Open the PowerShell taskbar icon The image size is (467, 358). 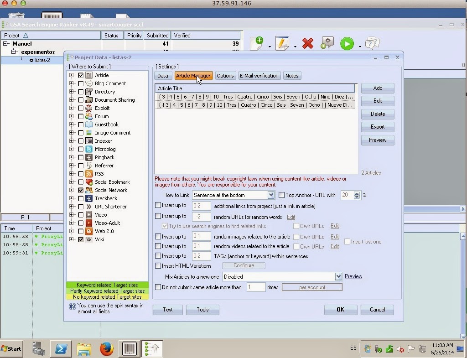(x=61, y=348)
